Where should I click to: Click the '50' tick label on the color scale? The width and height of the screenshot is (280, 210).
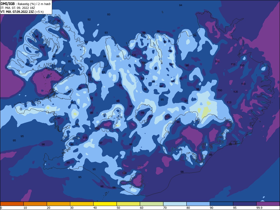pyautogui.click(x=118, y=208)
